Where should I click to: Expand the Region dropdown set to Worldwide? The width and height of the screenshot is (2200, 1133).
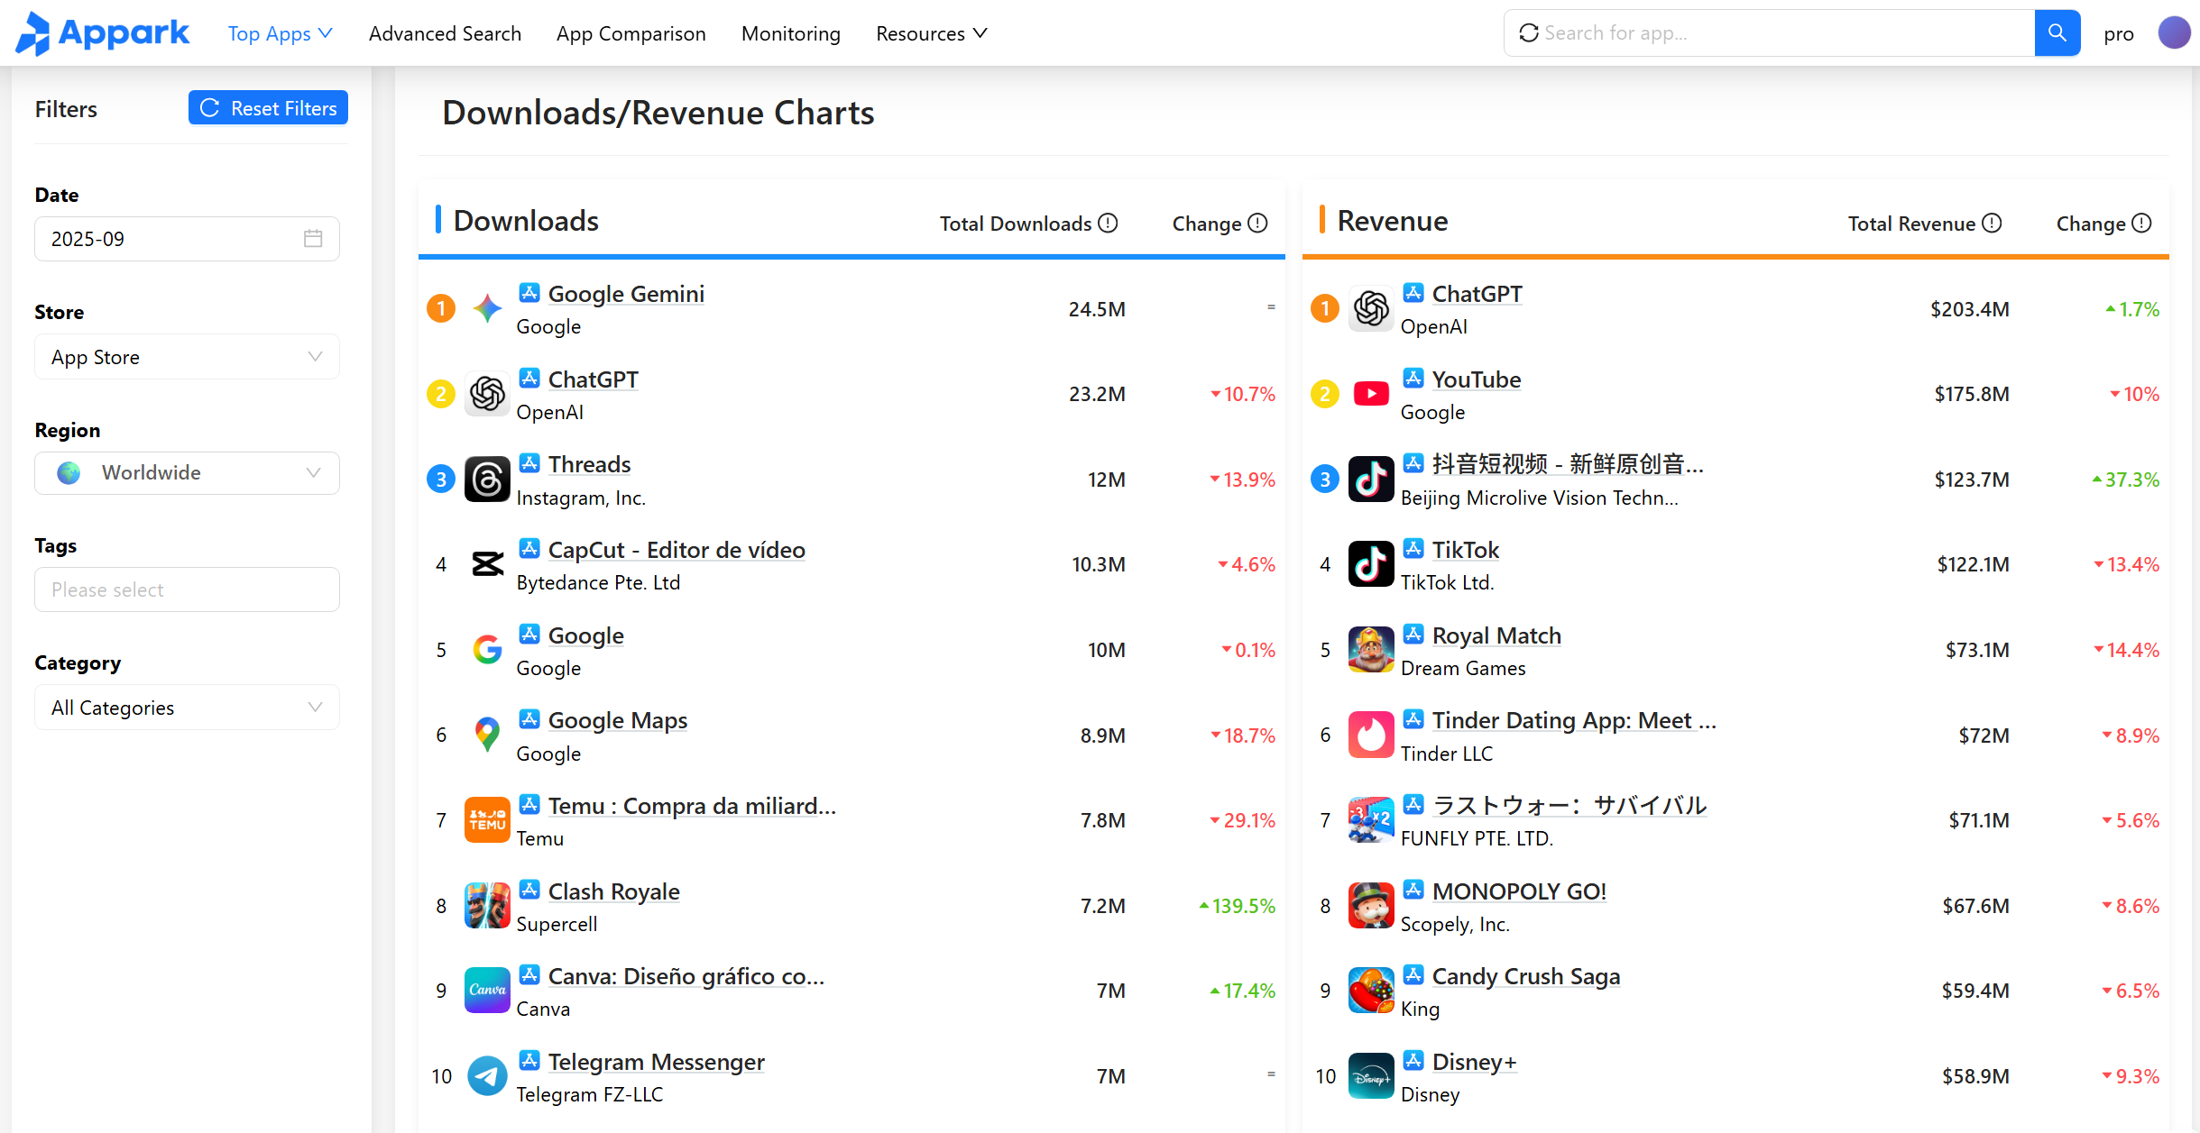(x=187, y=473)
